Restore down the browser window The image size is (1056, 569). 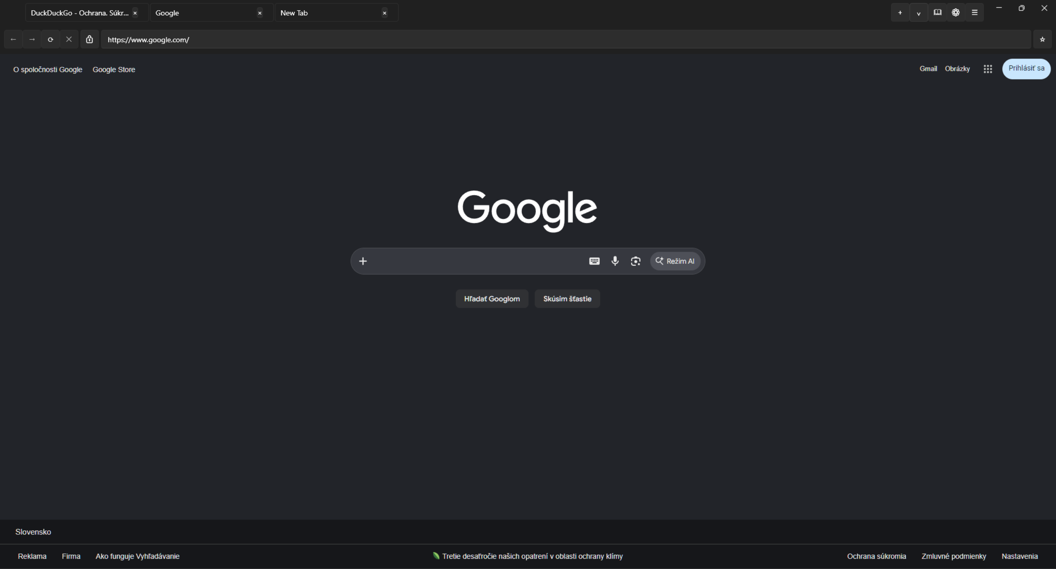(1021, 8)
